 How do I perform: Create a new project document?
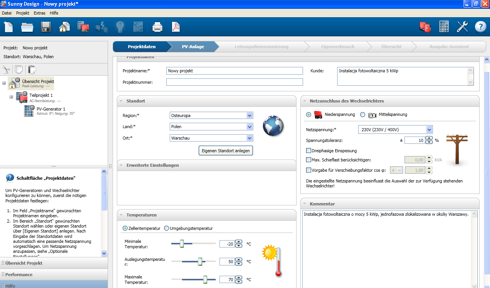(8, 27)
